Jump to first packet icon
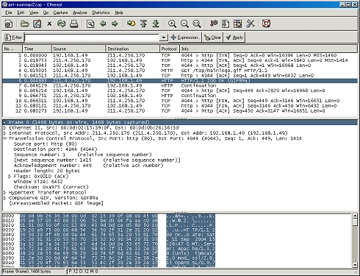The width and height of the screenshot is (360, 276). click(143, 24)
